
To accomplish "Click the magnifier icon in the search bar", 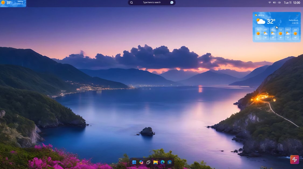I will 131,2.
